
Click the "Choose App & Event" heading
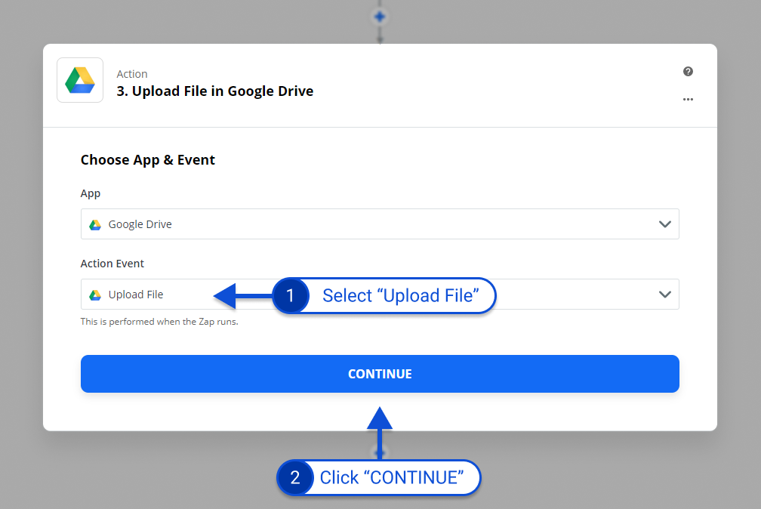[148, 160]
